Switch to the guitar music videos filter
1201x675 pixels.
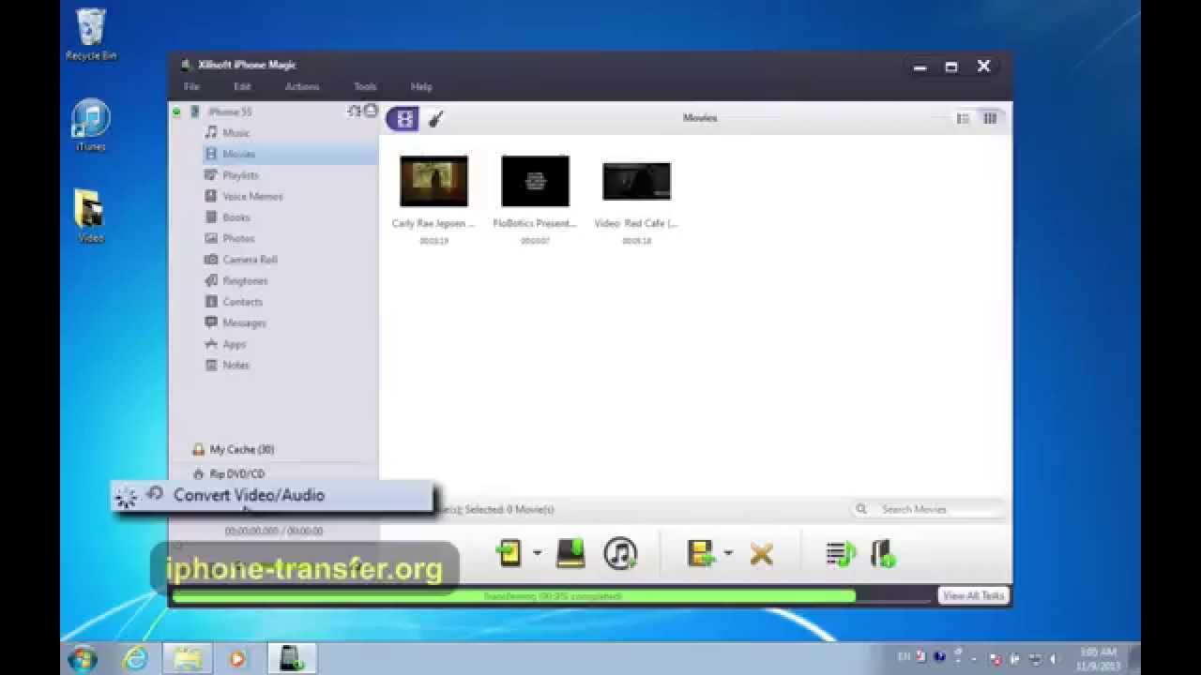tap(435, 119)
